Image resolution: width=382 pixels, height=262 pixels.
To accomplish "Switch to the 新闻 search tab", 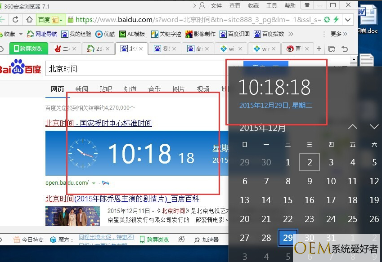I will [x=81, y=89].
